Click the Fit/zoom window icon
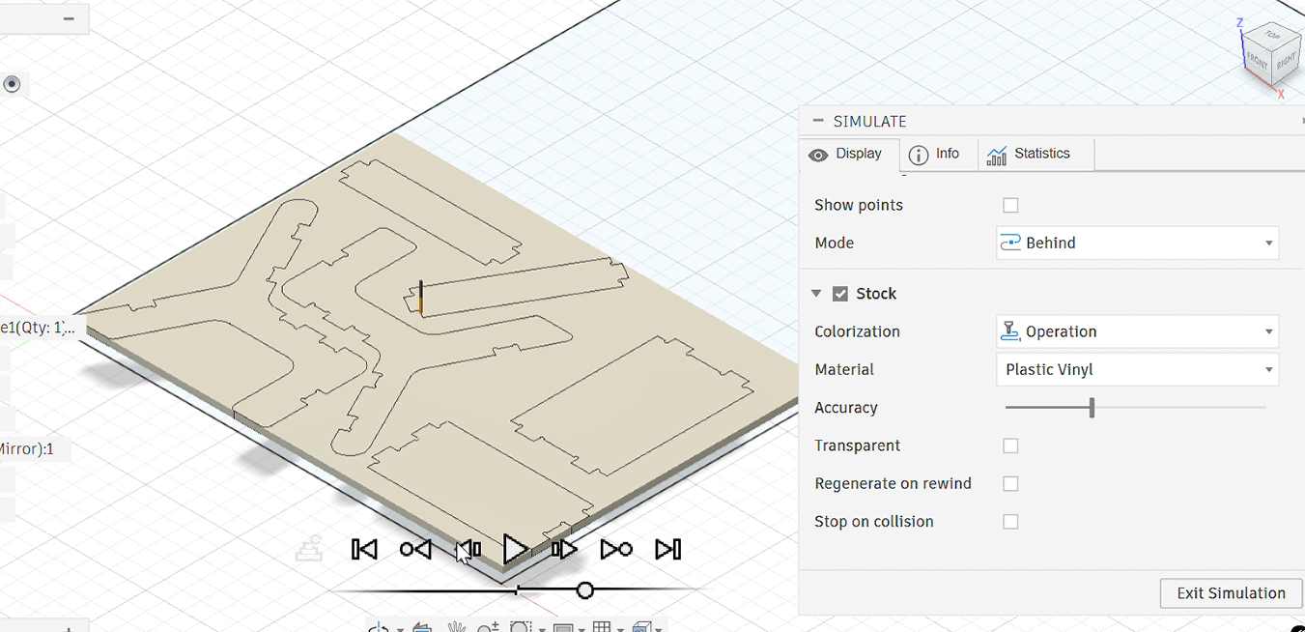Viewport: 1305px width, 632px height. (x=521, y=627)
